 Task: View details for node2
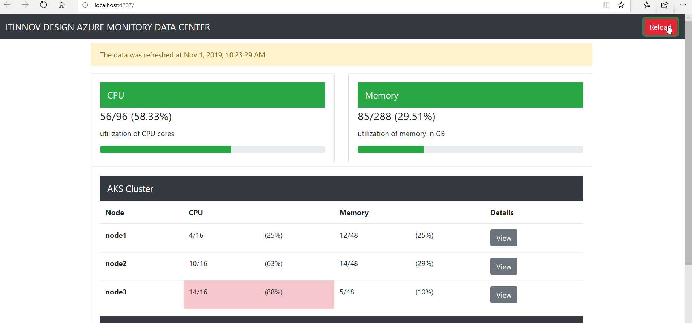[x=504, y=266]
